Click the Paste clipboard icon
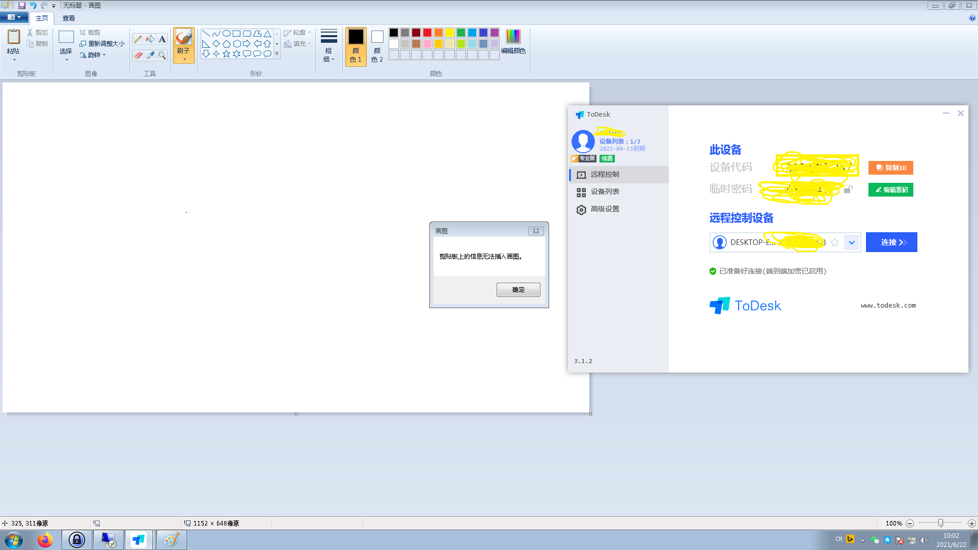The width and height of the screenshot is (978, 550). click(x=14, y=37)
